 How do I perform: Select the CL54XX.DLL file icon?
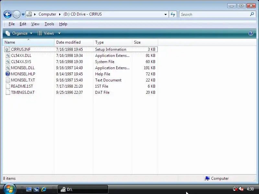pos(8,55)
